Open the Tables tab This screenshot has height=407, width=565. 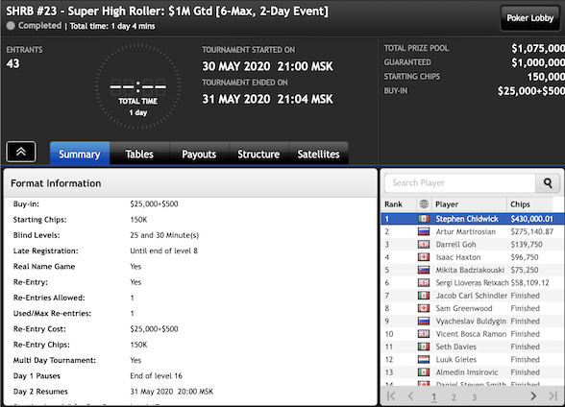tap(139, 154)
